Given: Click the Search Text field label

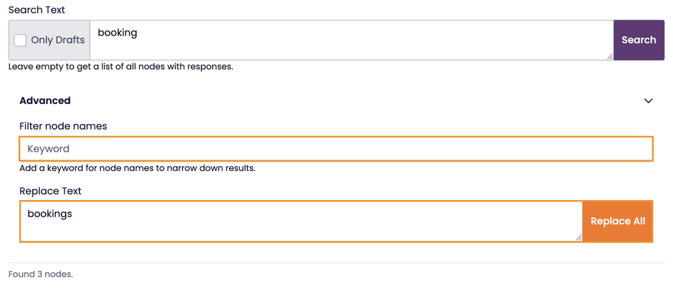Looking at the screenshot, I should tap(37, 10).
